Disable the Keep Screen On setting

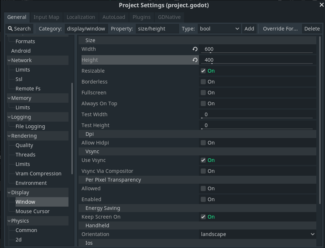click(203, 217)
